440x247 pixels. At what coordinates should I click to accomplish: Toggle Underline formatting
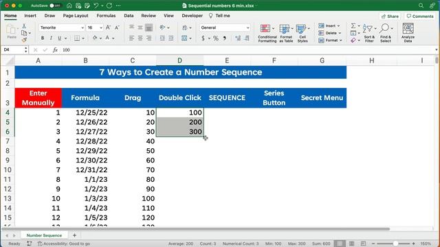click(59, 38)
